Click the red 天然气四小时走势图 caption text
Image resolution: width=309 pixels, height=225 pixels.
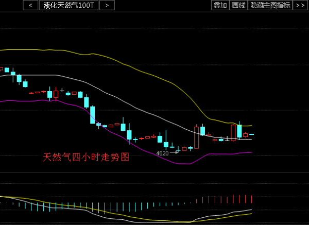(x=86, y=157)
